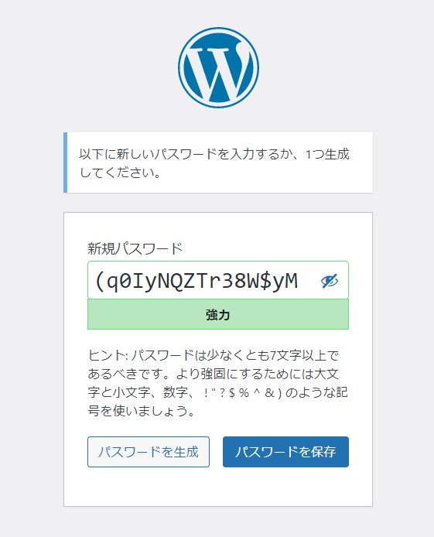Click the blue left border of the notice box
This screenshot has height=537, width=434.
[x=66, y=162]
